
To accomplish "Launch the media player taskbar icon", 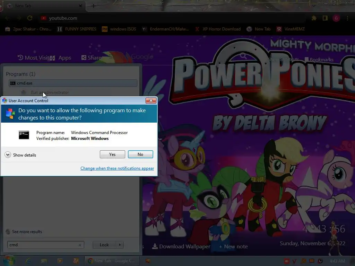I will tap(60, 261).
